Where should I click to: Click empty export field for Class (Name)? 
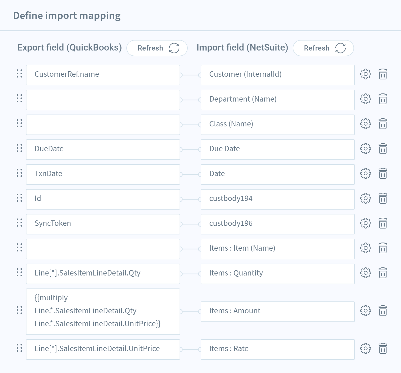(103, 125)
